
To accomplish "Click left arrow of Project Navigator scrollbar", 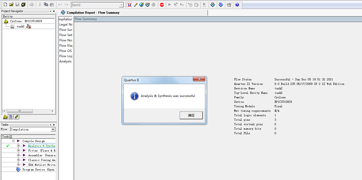I will pos(4,111).
